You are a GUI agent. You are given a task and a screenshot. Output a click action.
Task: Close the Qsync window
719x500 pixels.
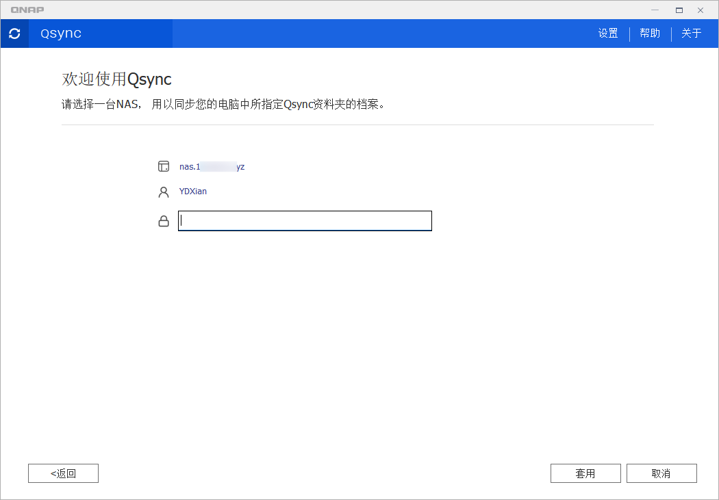point(701,10)
